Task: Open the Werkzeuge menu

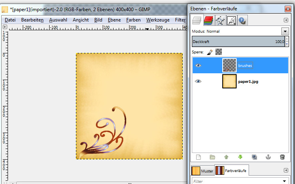Action: (x=157, y=20)
